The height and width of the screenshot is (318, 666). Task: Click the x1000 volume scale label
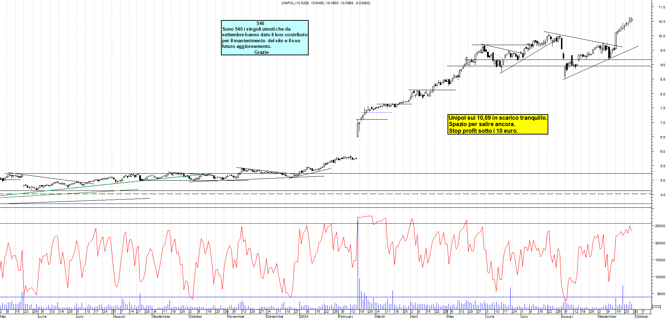pos(656,307)
